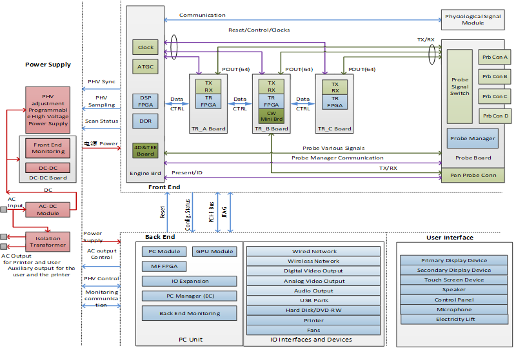This screenshot has width=516, height=348.
Task: Select the DDR block
Action: [146, 121]
